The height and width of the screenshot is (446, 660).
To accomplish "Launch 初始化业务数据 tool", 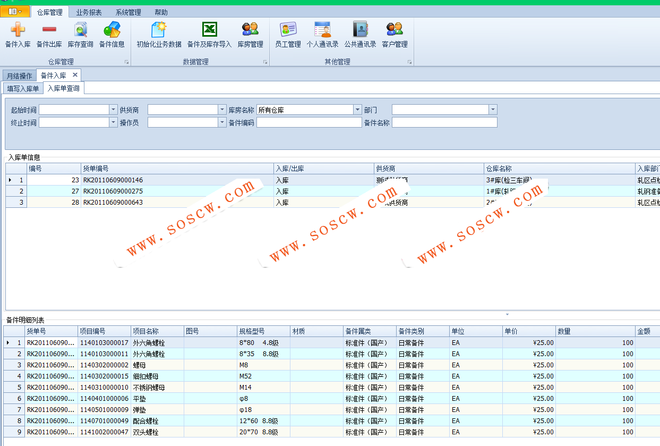I will [159, 35].
